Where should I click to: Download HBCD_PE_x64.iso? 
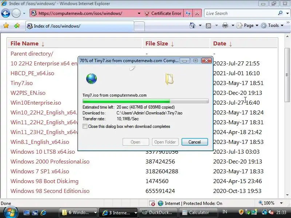(32, 73)
